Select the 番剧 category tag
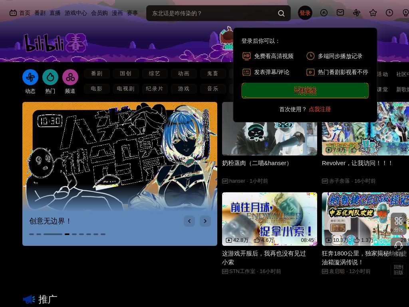Screen dimensions: 409x307 (x=97, y=74)
